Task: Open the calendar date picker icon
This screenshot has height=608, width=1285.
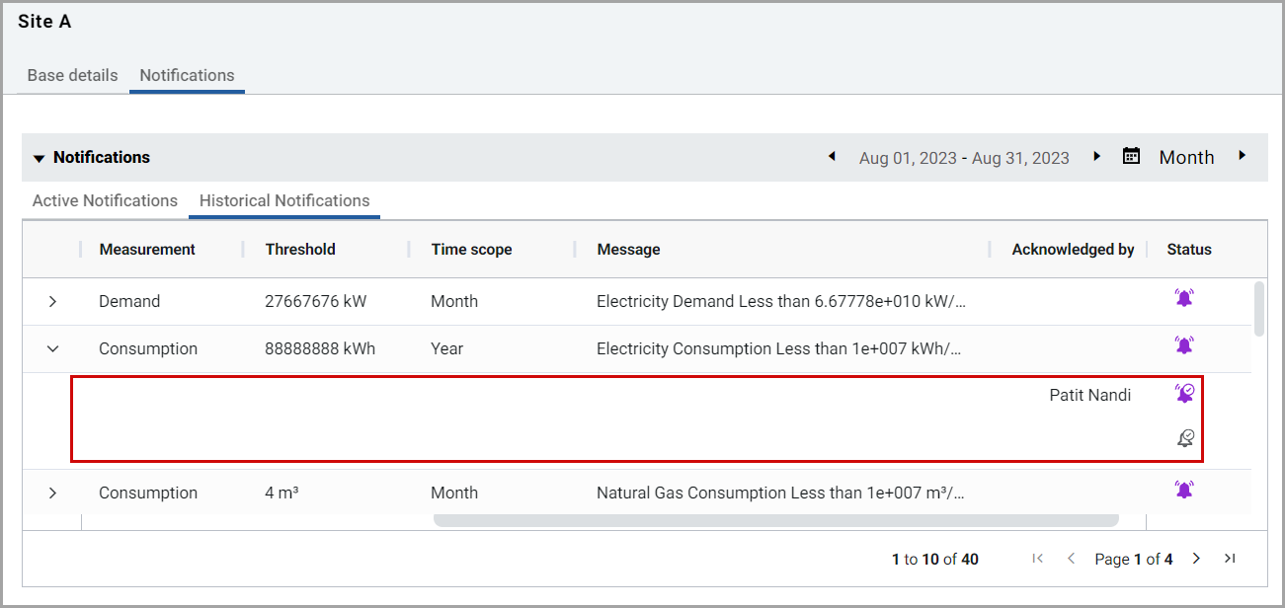Action: tap(1132, 156)
